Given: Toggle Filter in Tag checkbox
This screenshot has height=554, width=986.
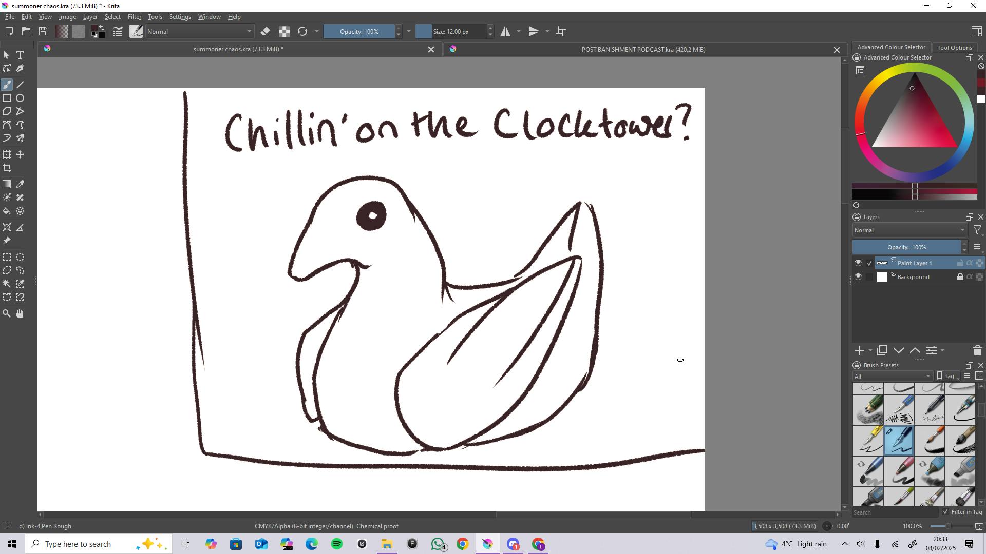Looking at the screenshot, I should [x=945, y=512].
